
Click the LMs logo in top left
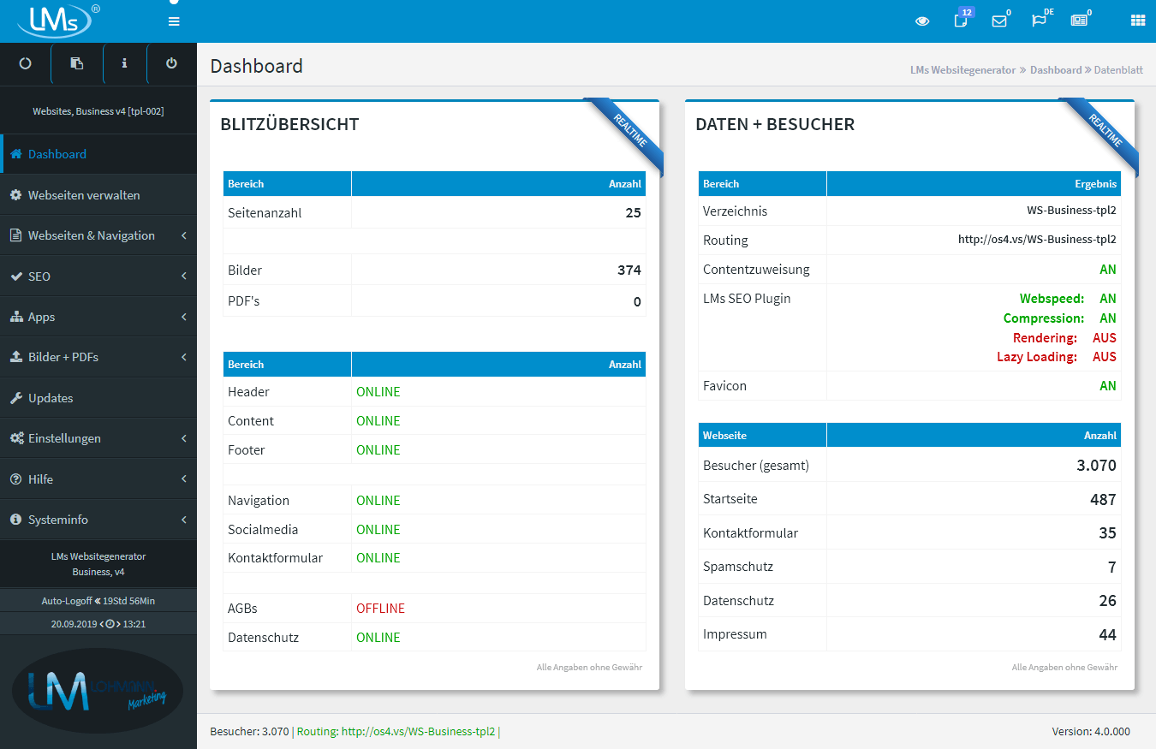pos(53,21)
